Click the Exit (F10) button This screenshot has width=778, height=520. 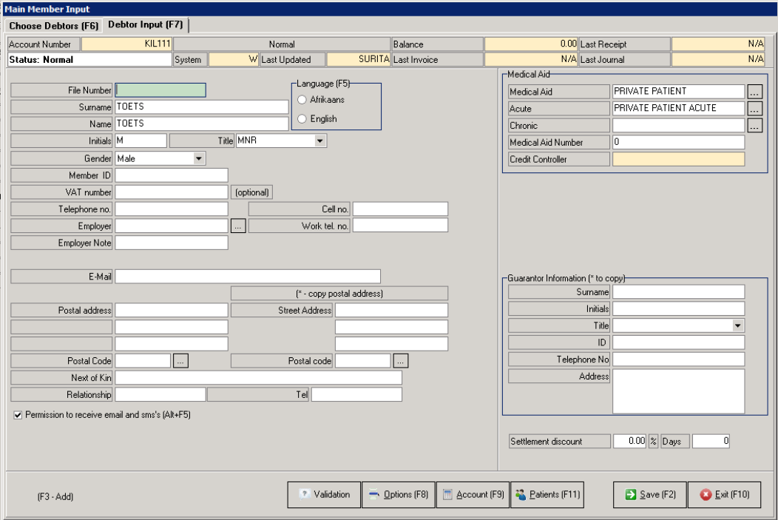click(723, 495)
